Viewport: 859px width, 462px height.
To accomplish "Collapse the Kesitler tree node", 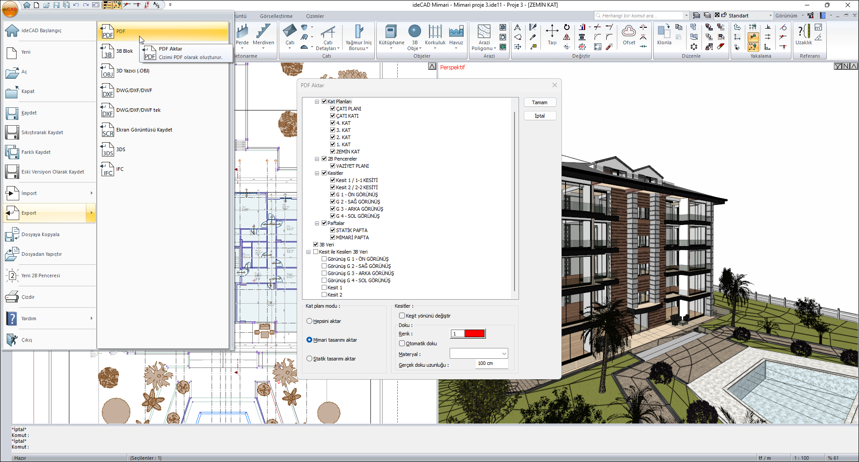I will pyautogui.click(x=317, y=173).
